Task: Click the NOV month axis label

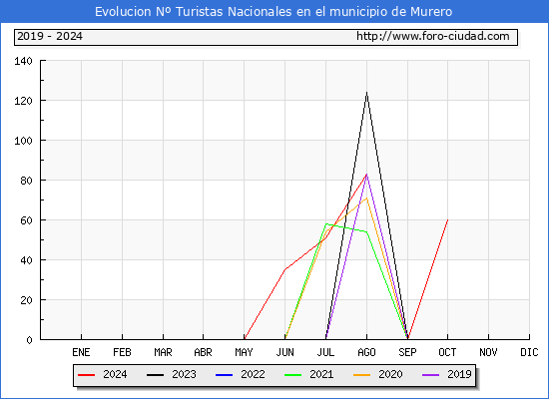Action: click(488, 352)
